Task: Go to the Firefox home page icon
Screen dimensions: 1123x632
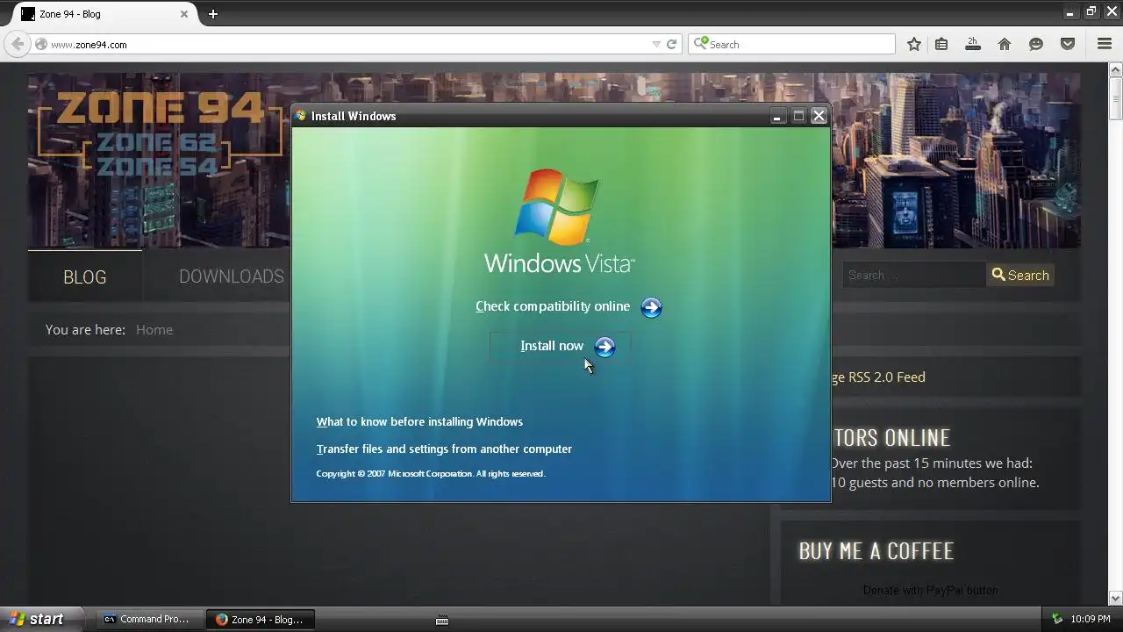Action: point(1005,44)
